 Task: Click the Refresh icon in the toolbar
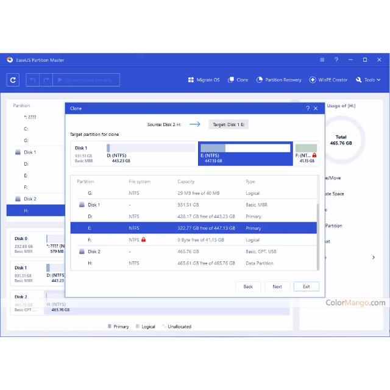[x=13, y=80]
